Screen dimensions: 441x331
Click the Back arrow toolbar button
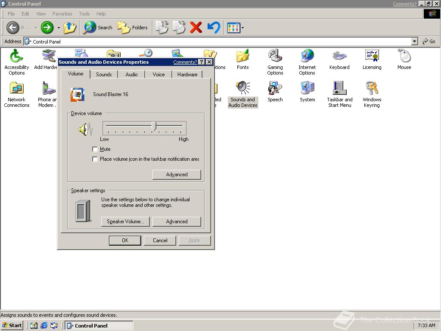pos(12,28)
